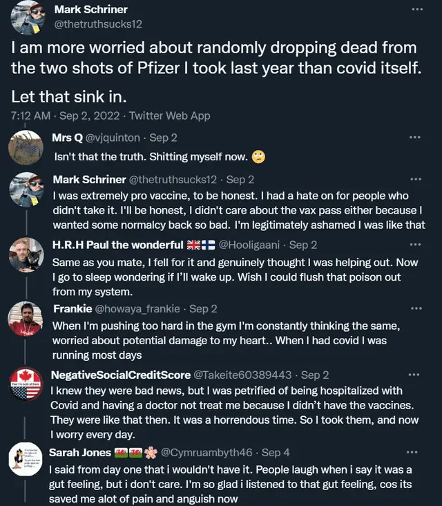Image resolution: width=442 pixels, height=506 pixels.
Task: Open more menu on Mark Schriner's reply
Action: pos(414,179)
